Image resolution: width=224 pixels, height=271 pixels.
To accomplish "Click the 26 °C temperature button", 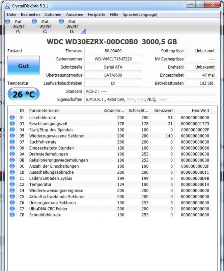I will pos(24,94).
